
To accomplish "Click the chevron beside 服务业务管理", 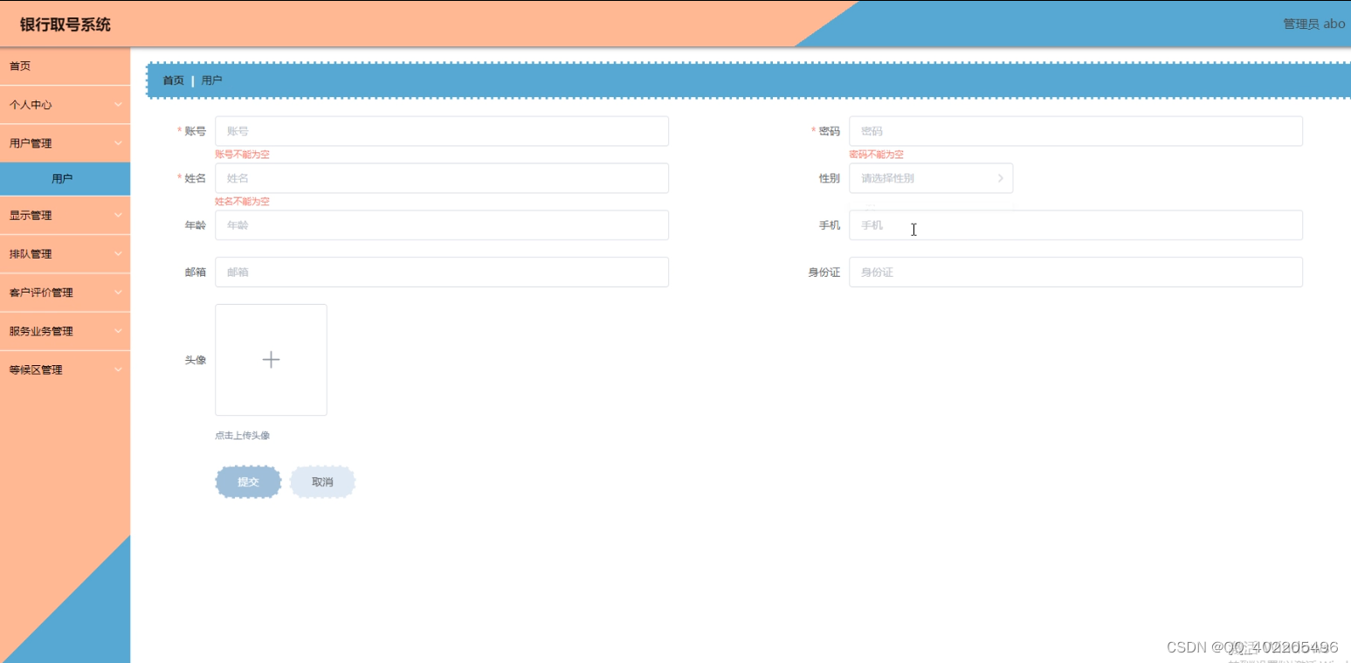I will click(118, 331).
